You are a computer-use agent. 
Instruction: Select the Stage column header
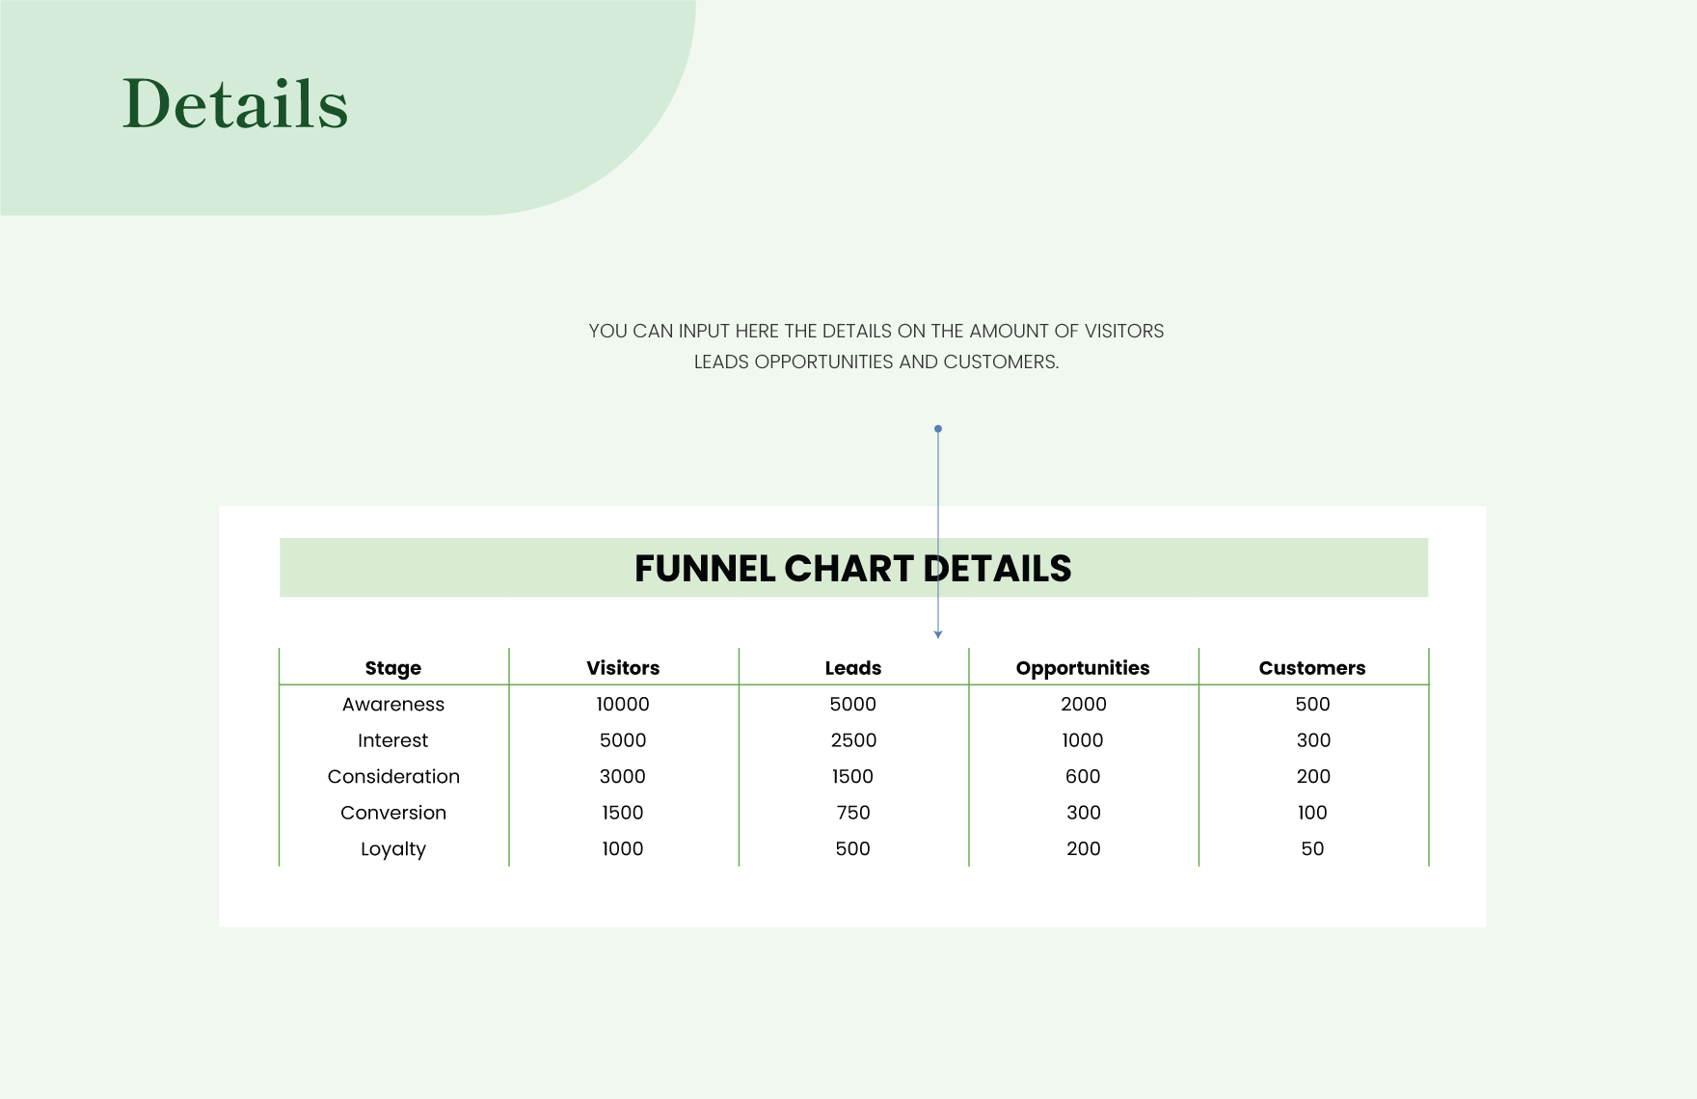pos(393,668)
